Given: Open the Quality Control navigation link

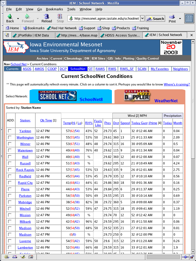Looking at the screenshot, I should tap(148, 59).
